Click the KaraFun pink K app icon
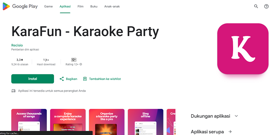 (243, 49)
